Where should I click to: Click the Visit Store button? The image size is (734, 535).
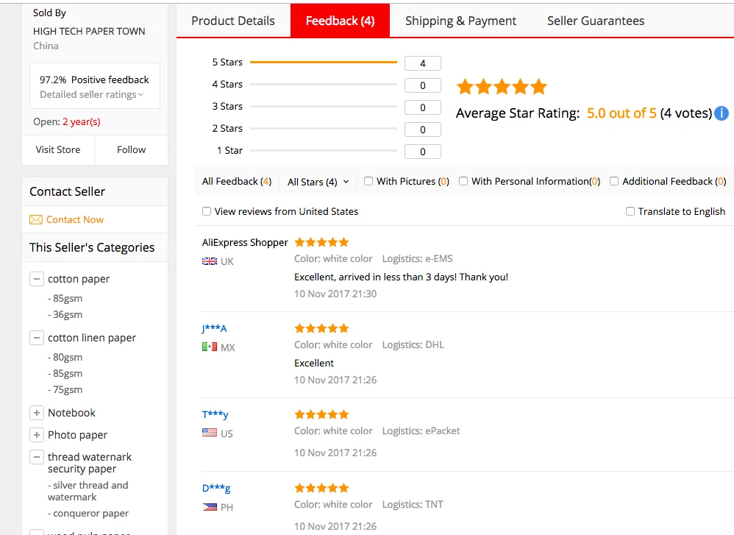(58, 149)
